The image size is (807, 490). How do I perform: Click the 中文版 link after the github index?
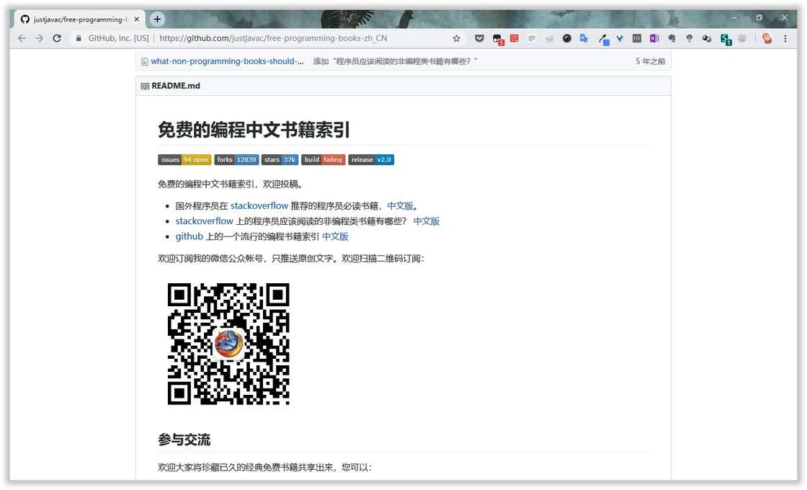[334, 236]
